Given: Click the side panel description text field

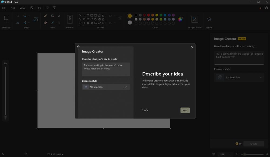Looking at the screenshot, I should point(239,58).
